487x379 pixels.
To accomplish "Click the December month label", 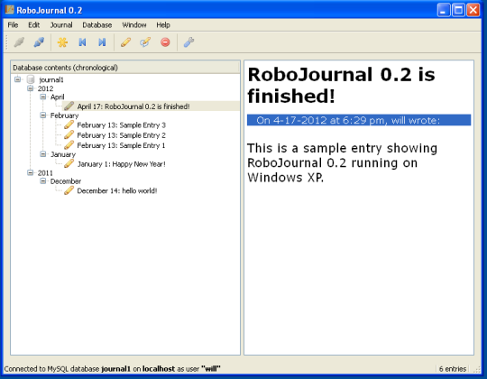I will coord(66,181).
